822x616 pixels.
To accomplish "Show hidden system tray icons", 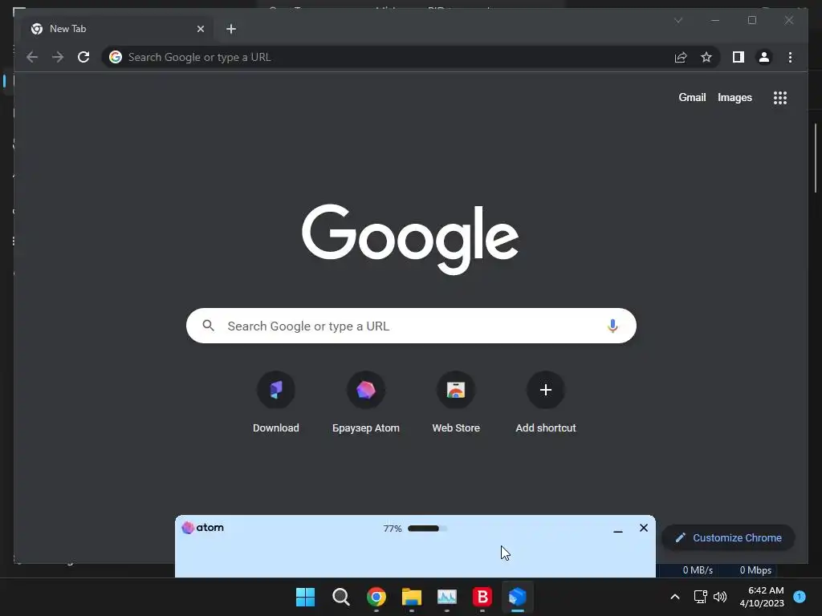I will 675,597.
